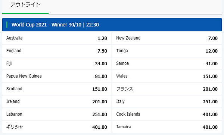Select Scotland odds 151.00

click(57, 89)
